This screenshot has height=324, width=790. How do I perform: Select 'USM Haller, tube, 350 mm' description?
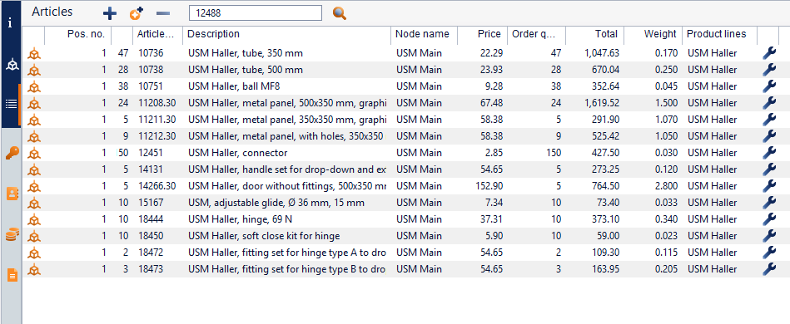pyautogui.click(x=246, y=53)
